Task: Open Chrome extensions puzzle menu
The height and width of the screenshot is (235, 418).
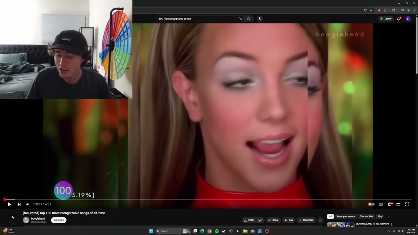Action: pyautogui.click(x=385, y=10)
